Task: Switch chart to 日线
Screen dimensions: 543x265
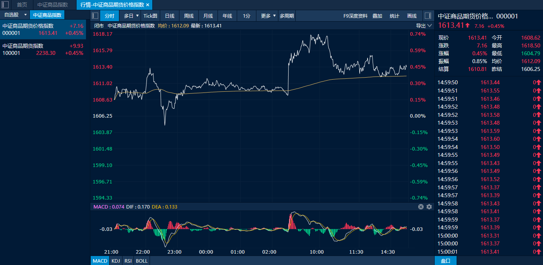Action: [170, 16]
